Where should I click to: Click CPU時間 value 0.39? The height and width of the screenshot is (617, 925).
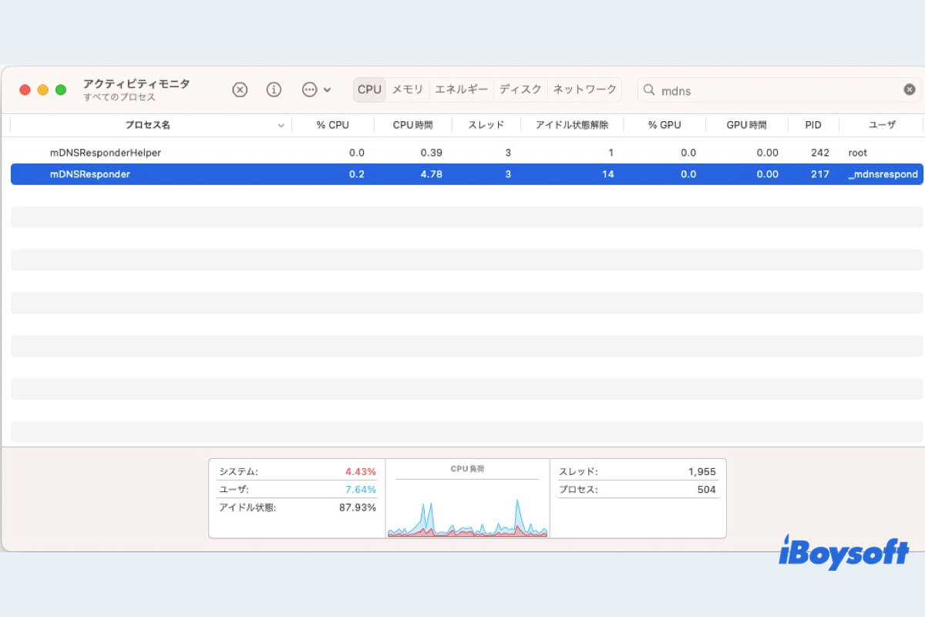coord(431,153)
